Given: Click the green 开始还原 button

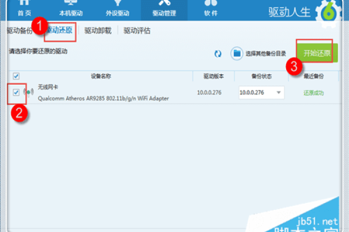Looking at the screenshot, I should click(317, 53).
